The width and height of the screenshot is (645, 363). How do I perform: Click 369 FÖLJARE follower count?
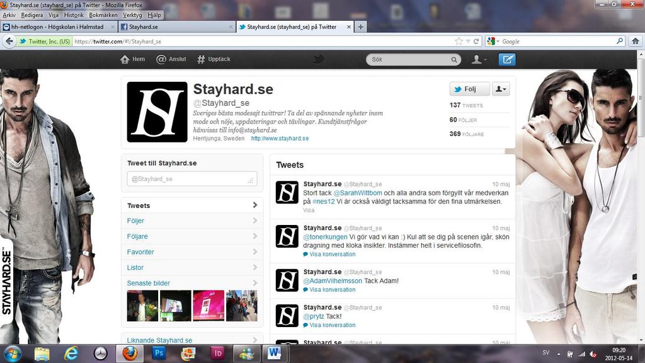click(467, 134)
